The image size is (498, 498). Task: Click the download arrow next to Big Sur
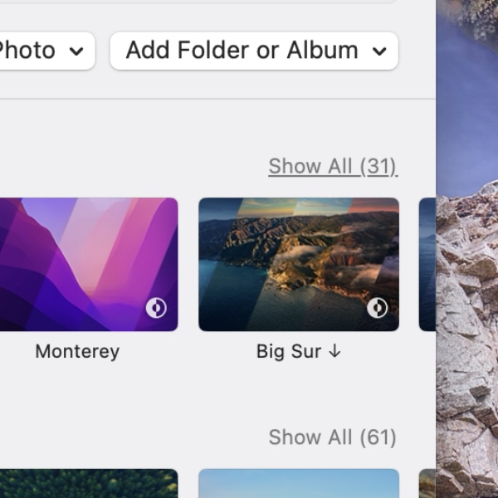(x=334, y=351)
